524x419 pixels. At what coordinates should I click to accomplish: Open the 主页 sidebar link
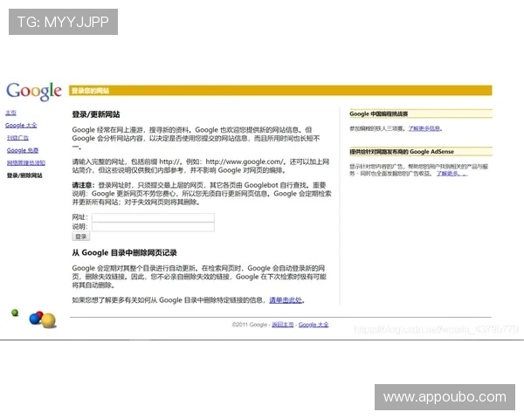pos(10,113)
